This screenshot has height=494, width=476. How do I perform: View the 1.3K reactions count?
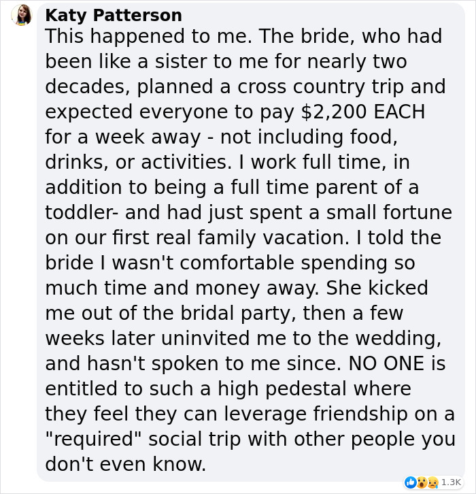451,482
